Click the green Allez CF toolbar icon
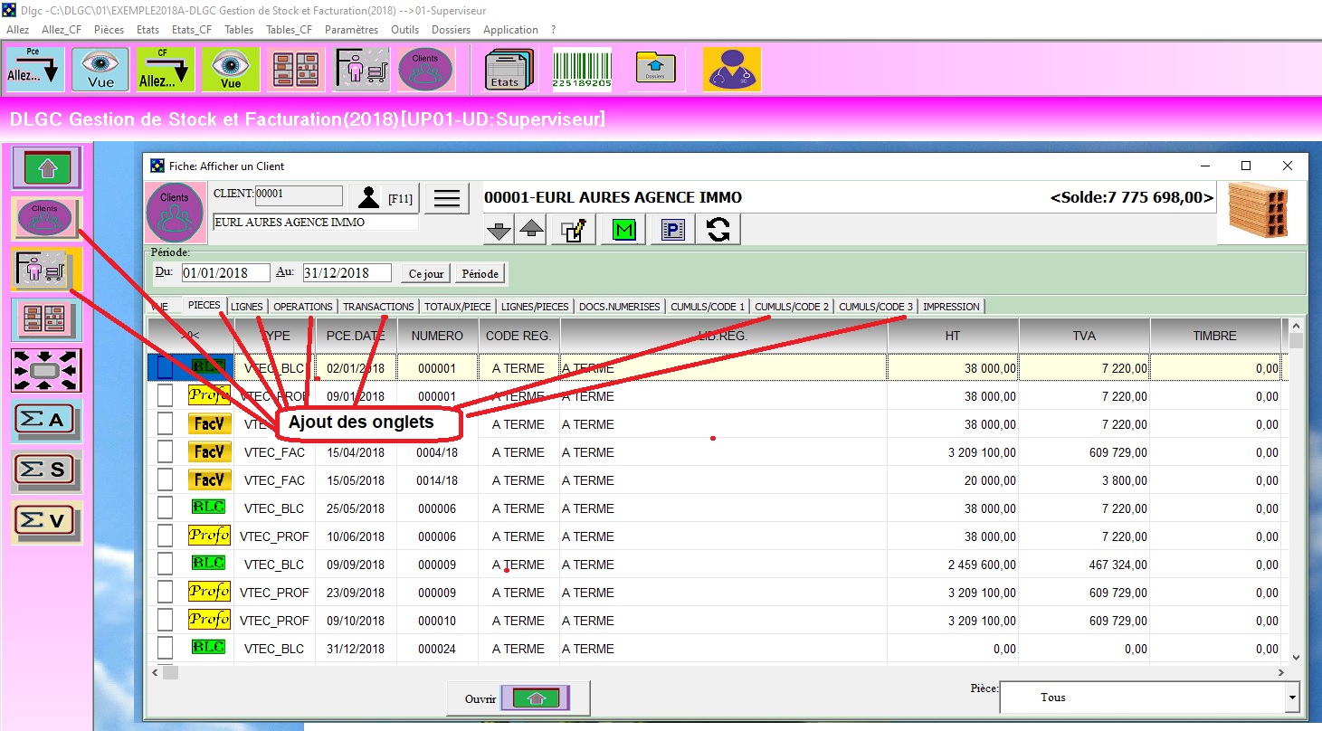The width and height of the screenshot is (1322, 731). click(x=166, y=69)
